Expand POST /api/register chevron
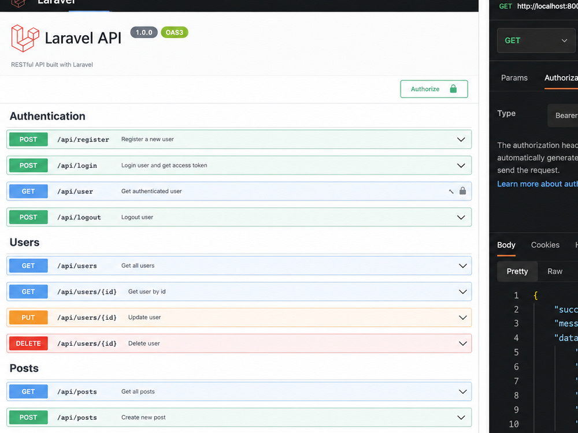The width and height of the screenshot is (578, 433). pyautogui.click(x=461, y=140)
